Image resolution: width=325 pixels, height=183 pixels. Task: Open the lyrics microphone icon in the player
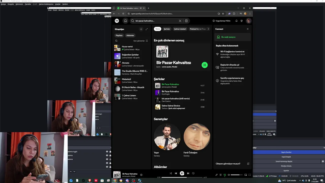[216, 175]
